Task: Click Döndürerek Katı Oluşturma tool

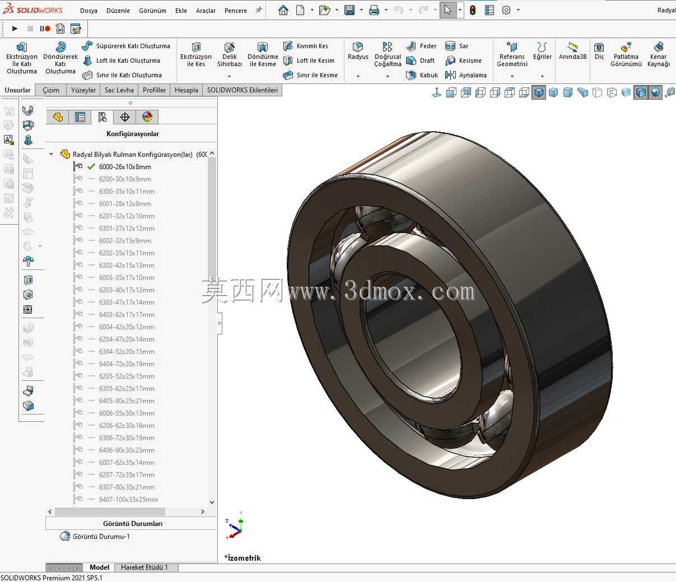Action: 60,58
